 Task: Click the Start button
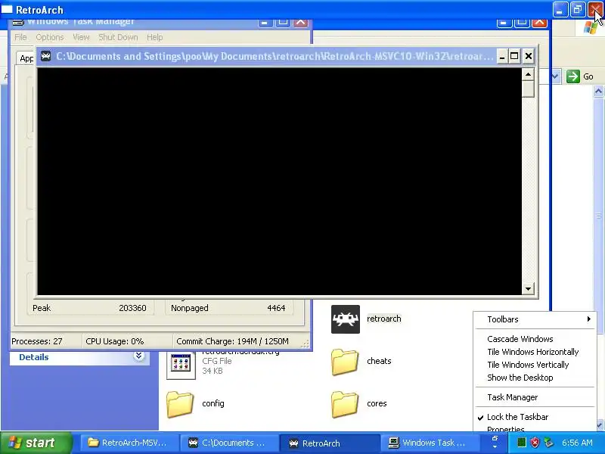click(x=36, y=443)
